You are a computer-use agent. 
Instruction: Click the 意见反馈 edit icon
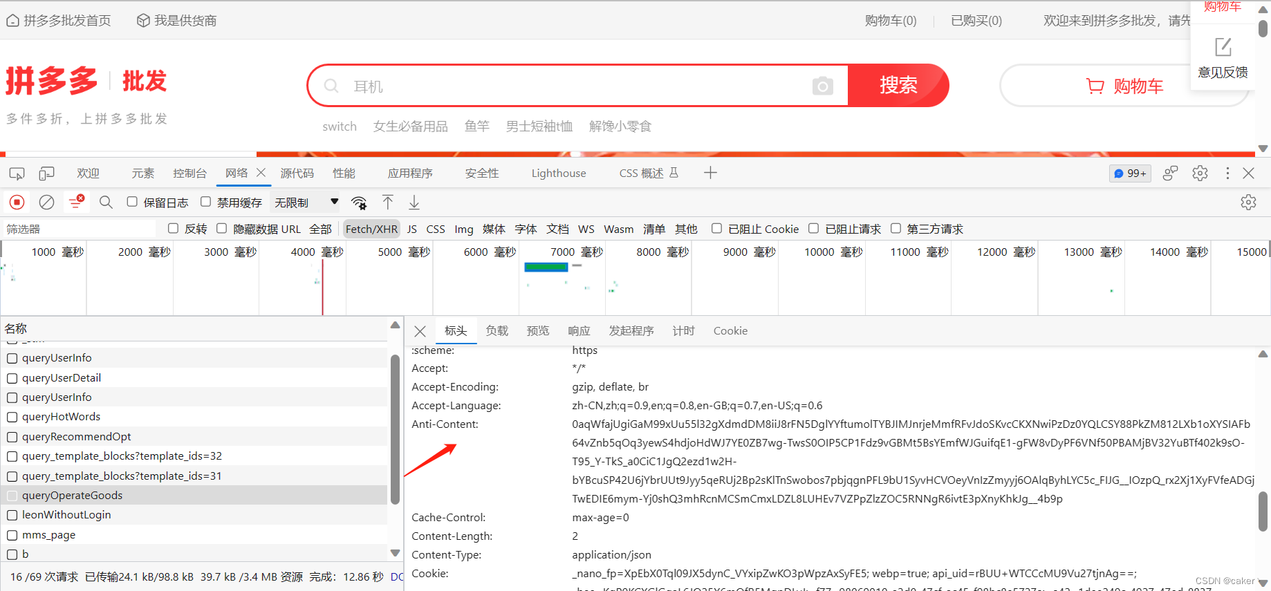coord(1223,47)
